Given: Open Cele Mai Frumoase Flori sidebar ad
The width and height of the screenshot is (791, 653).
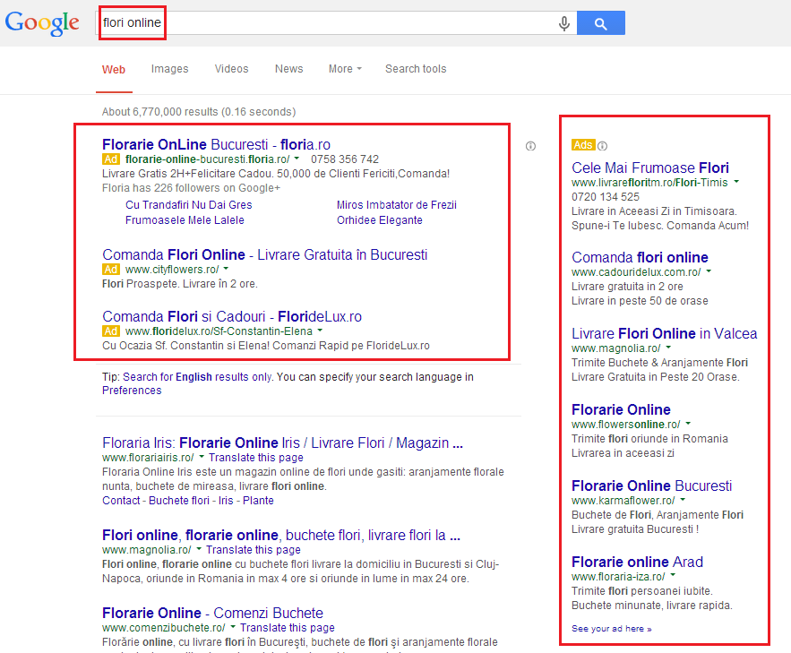Looking at the screenshot, I should click(x=650, y=168).
